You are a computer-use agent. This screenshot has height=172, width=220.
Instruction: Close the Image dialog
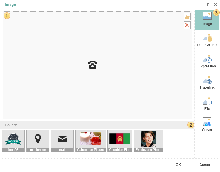(216, 4)
